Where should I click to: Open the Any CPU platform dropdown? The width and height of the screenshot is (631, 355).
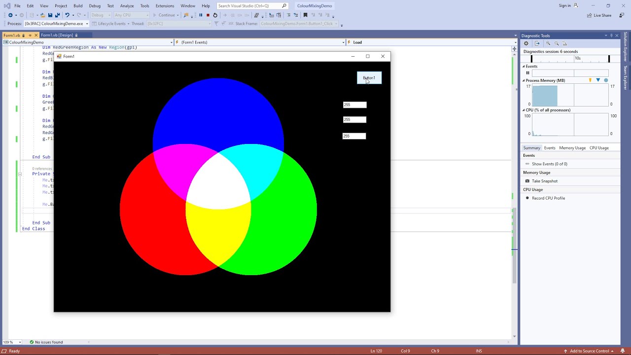coord(131,15)
